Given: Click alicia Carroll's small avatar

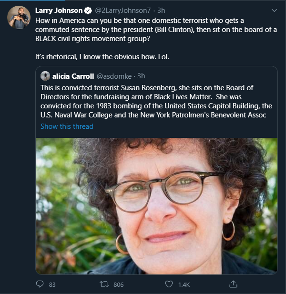Looking at the screenshot, I should click(x=46, y=75).
